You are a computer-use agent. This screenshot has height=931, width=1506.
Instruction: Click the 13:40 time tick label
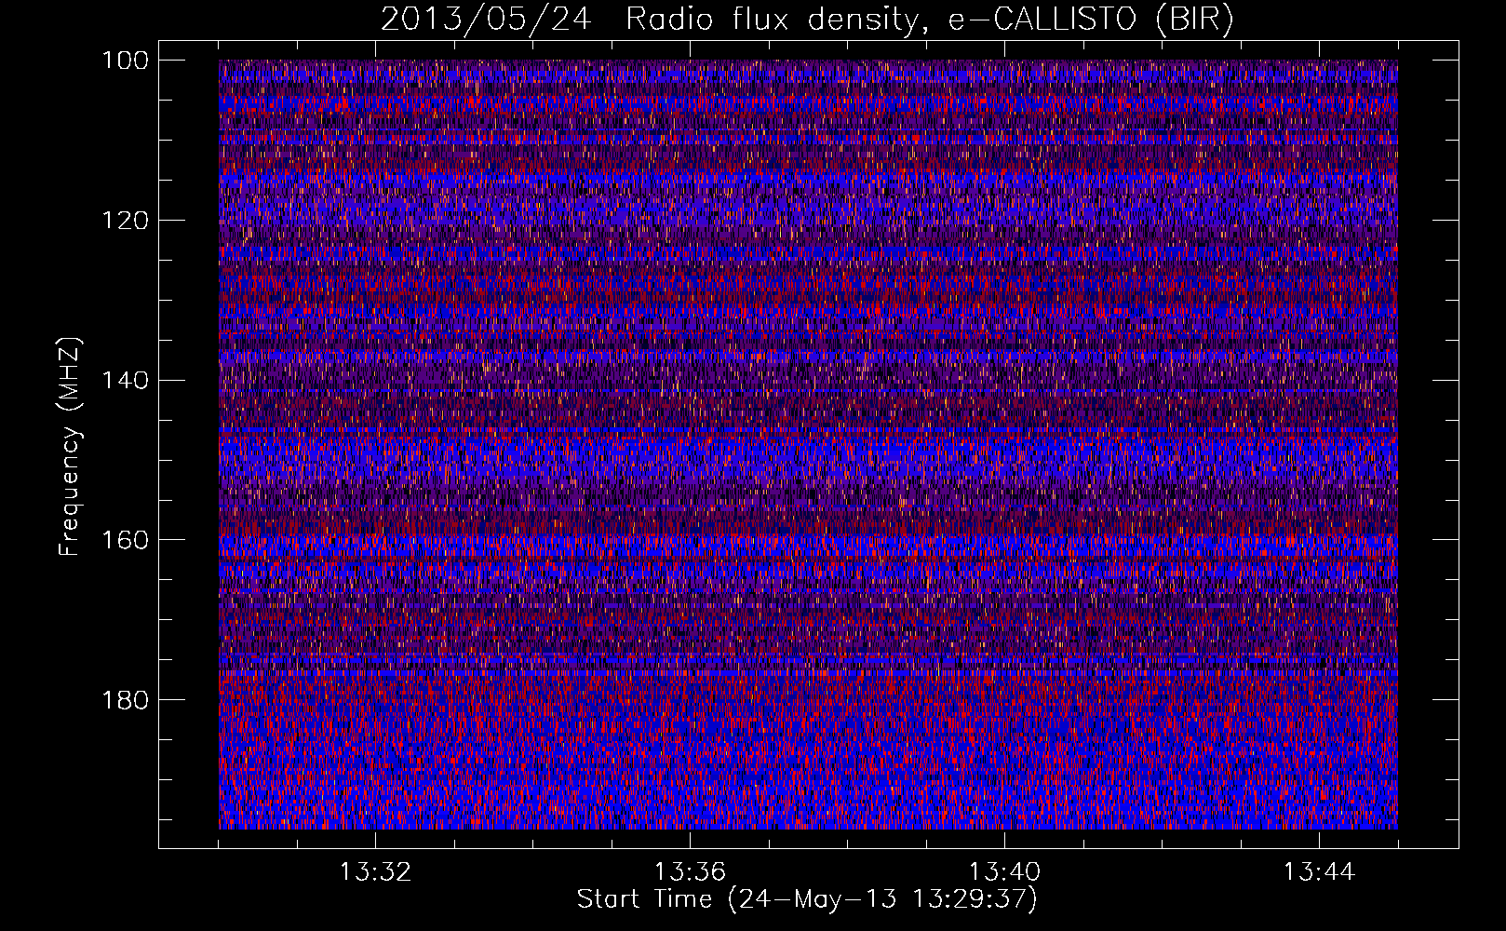point(1004,872)
